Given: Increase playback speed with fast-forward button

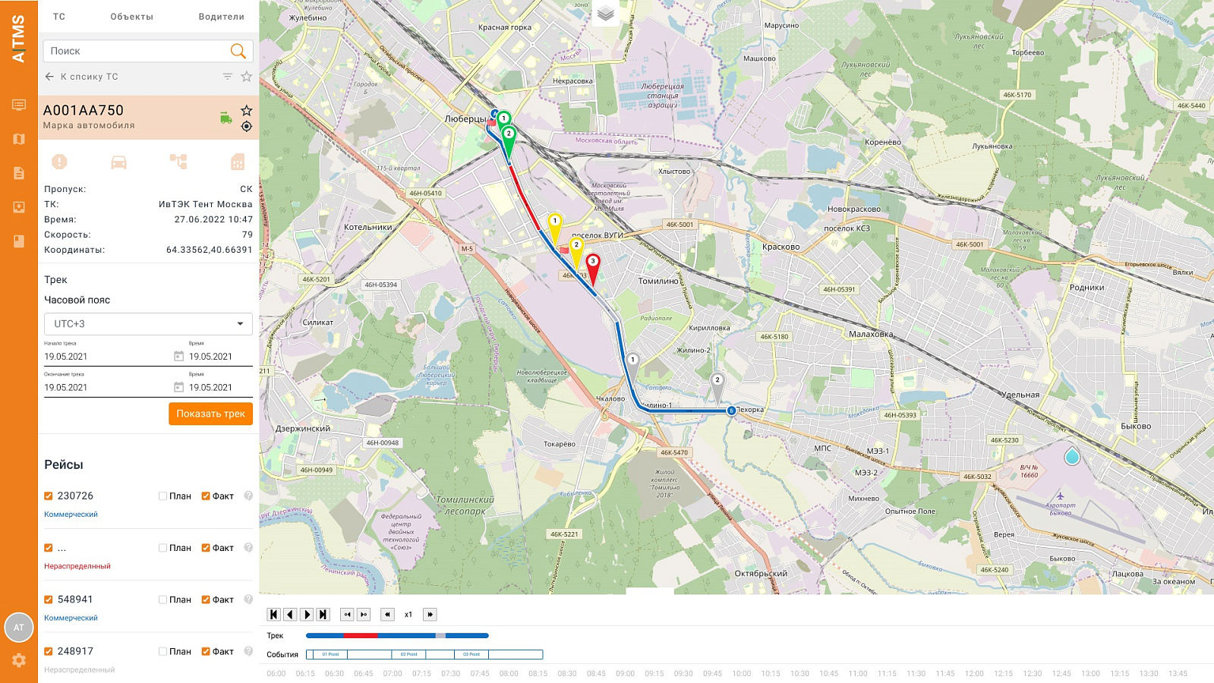Looking at the screenshot, I should [430, 615].
